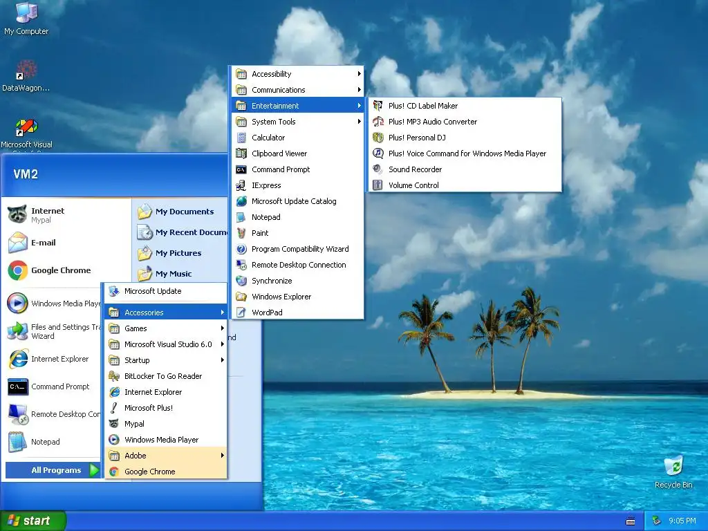
Task: Select System Tools folder menu item
Action: [x=297, y=122]
